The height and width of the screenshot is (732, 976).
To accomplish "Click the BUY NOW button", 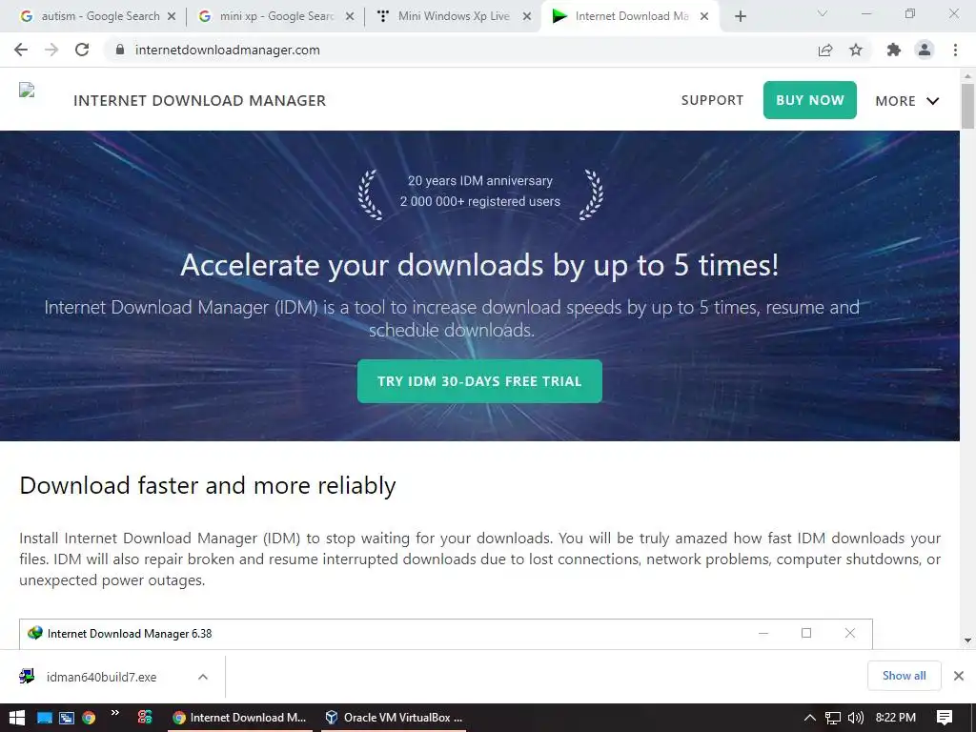I will click(x=810, y=100).
